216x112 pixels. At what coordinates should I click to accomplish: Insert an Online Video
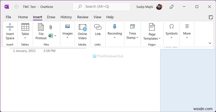(82, 32)
